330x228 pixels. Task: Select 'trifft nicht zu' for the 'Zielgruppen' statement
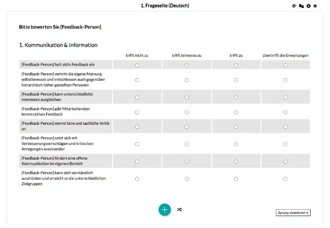pyautogui.click(x=137, y=179)
